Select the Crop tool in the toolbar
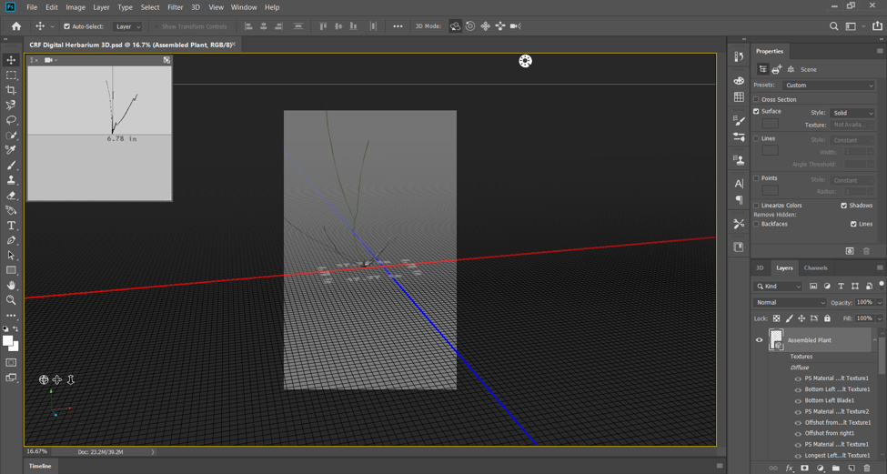This screenshot has height=474, width=887. pyautogui.click(x=11, y=90)
